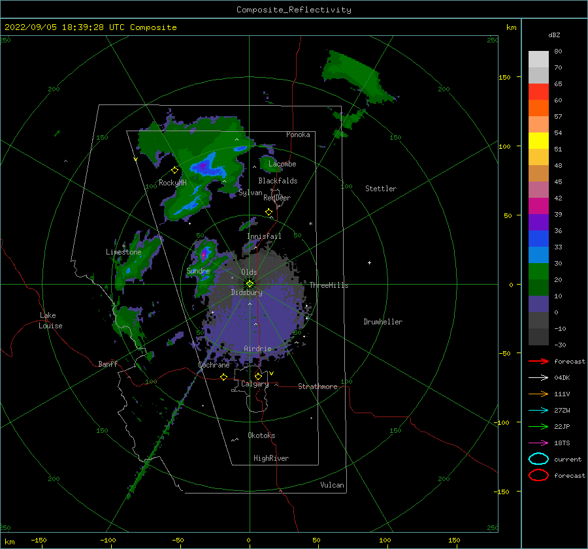
Task: Pick the darkest gray -30 dBZ swatch
Action: coord(538,337)
